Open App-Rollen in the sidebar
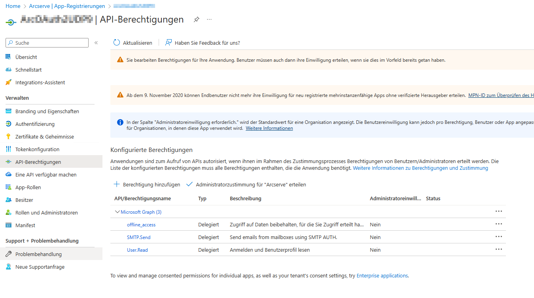534x298 pixels. (28, 187)
